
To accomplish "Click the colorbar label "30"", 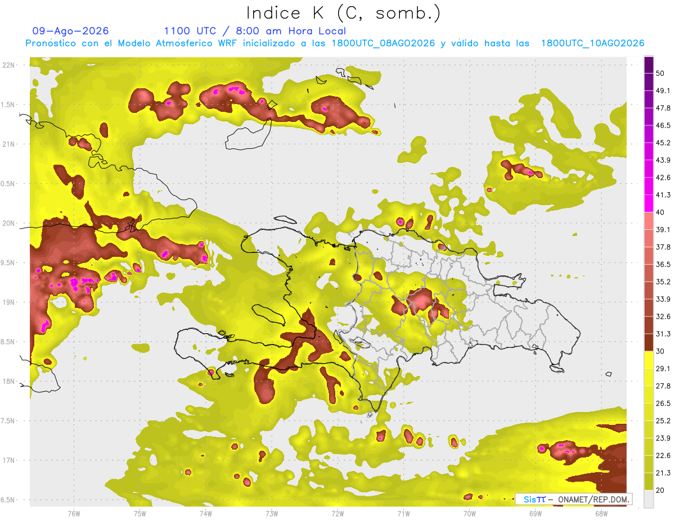I will pos(660,351).
